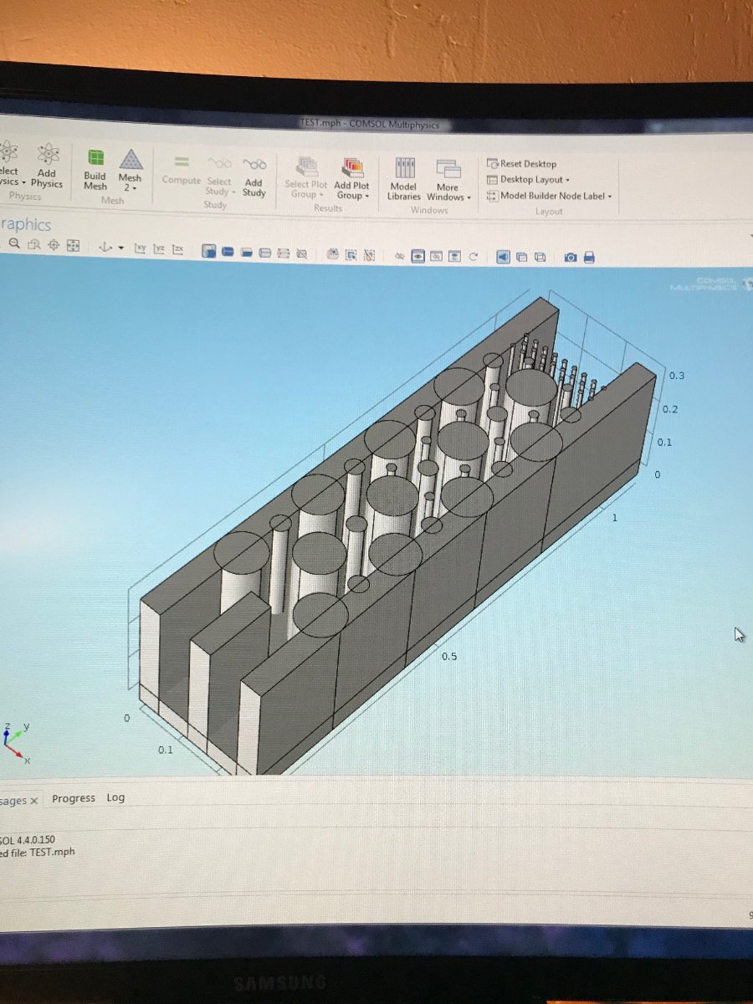Close the Messages tab

pyautogui.click(x=33, y=802)
